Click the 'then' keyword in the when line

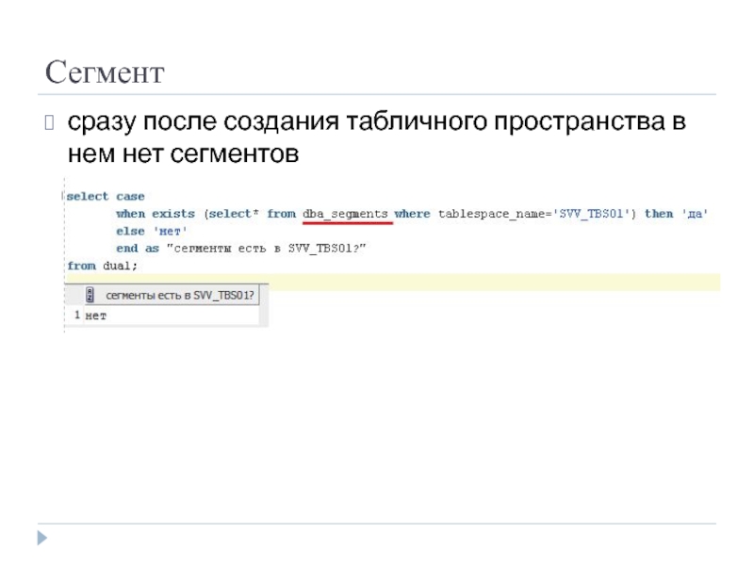pyautogui.click(x=659, y=214)
